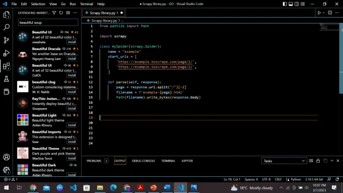This screenshot has height=193, width=343.
Task: Install the Beautiful Dracula extension
Action: pyautogui.click(x=72, y=59)
